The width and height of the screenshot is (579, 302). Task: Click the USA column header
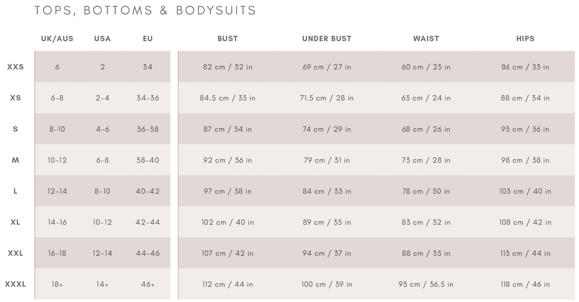coord(103,39)
